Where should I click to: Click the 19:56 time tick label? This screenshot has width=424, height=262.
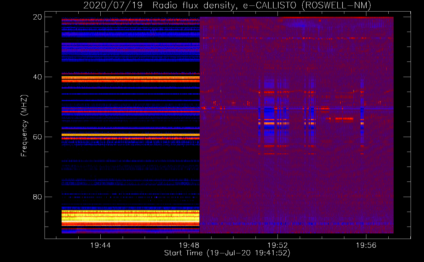coord(366,245)
